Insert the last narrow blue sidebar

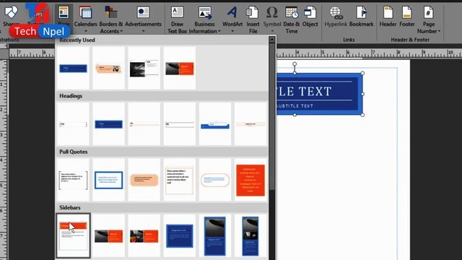[x=250, y=236]
